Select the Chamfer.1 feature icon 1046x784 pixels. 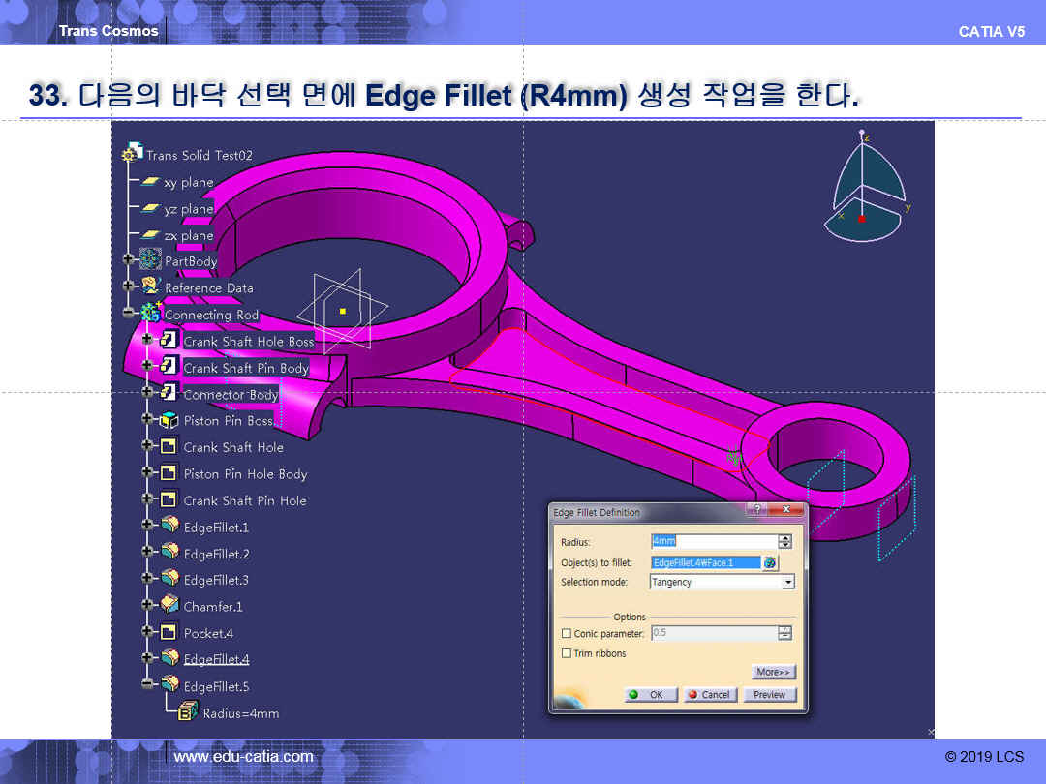pyautogui.click(x=169, y=605)
